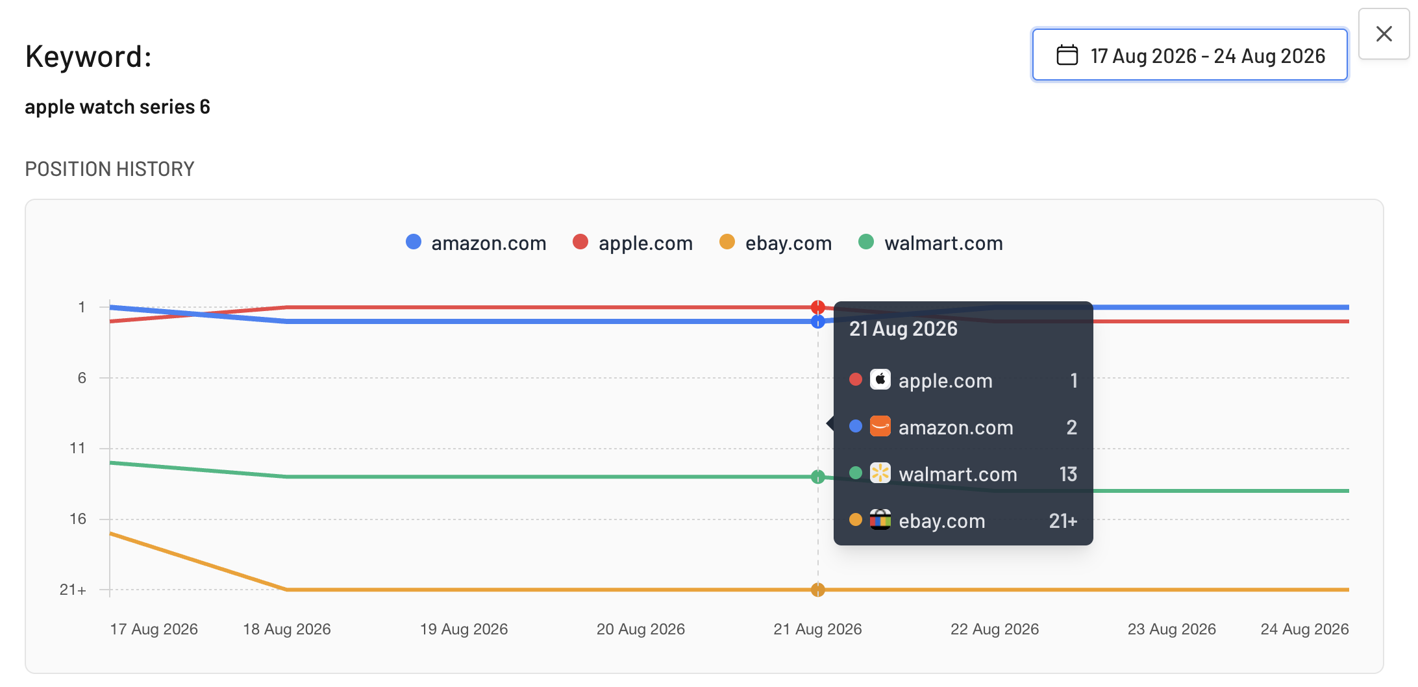
Task: Click the calendar icon in date picker
Action: (1067, 55)
